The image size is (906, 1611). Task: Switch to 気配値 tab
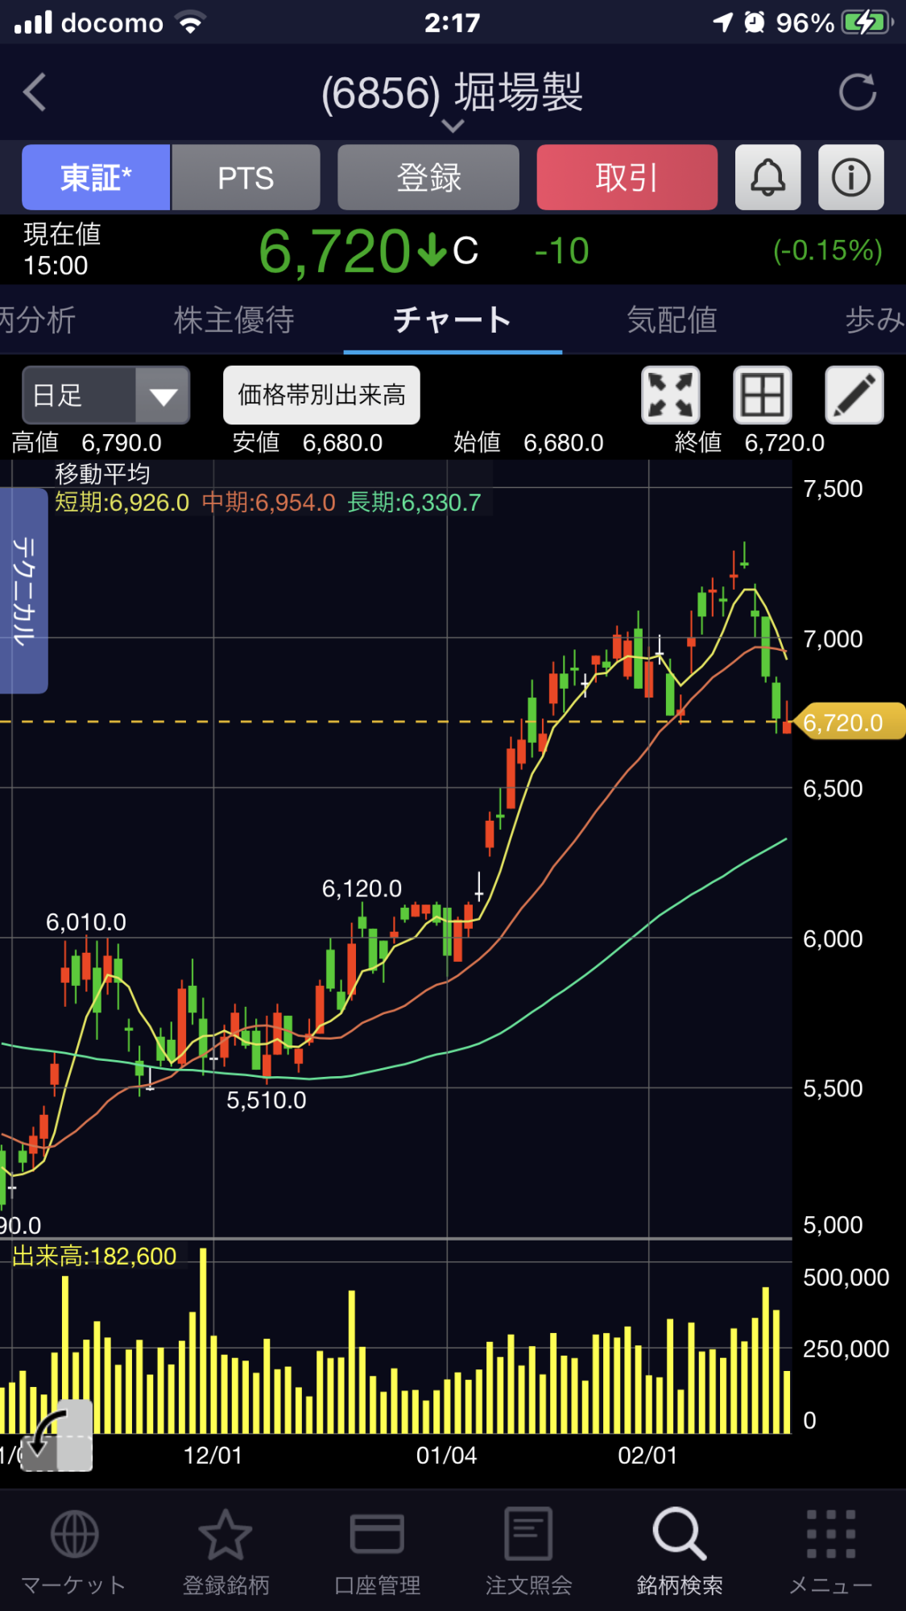click(x=672, y=320)
